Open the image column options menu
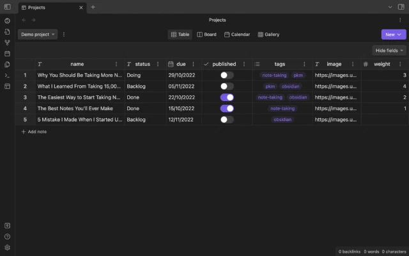 353,64
